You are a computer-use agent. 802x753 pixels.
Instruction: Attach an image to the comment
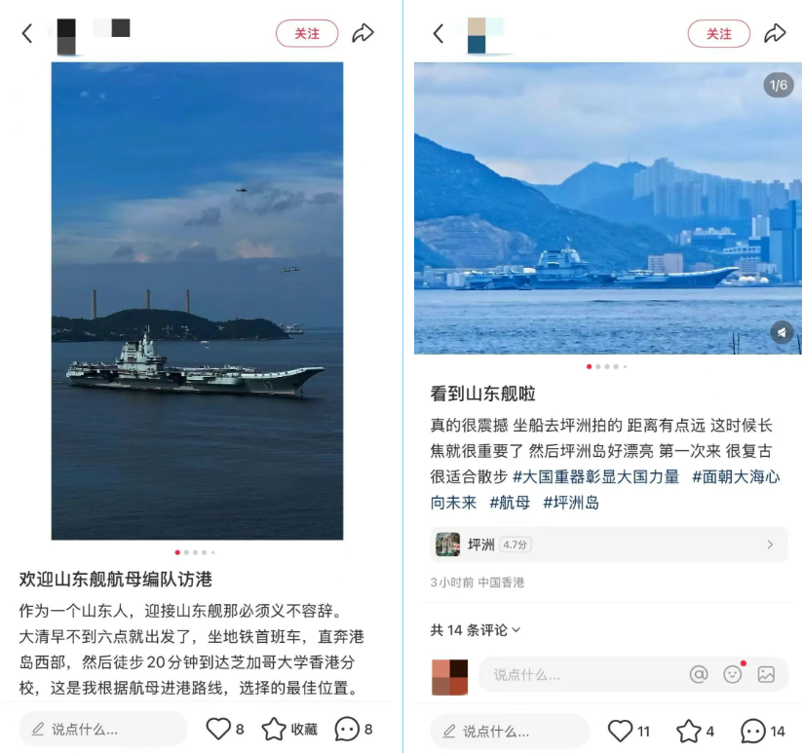tap(766, 674)
